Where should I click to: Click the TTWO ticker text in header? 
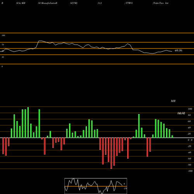click(x=129, y=3)
